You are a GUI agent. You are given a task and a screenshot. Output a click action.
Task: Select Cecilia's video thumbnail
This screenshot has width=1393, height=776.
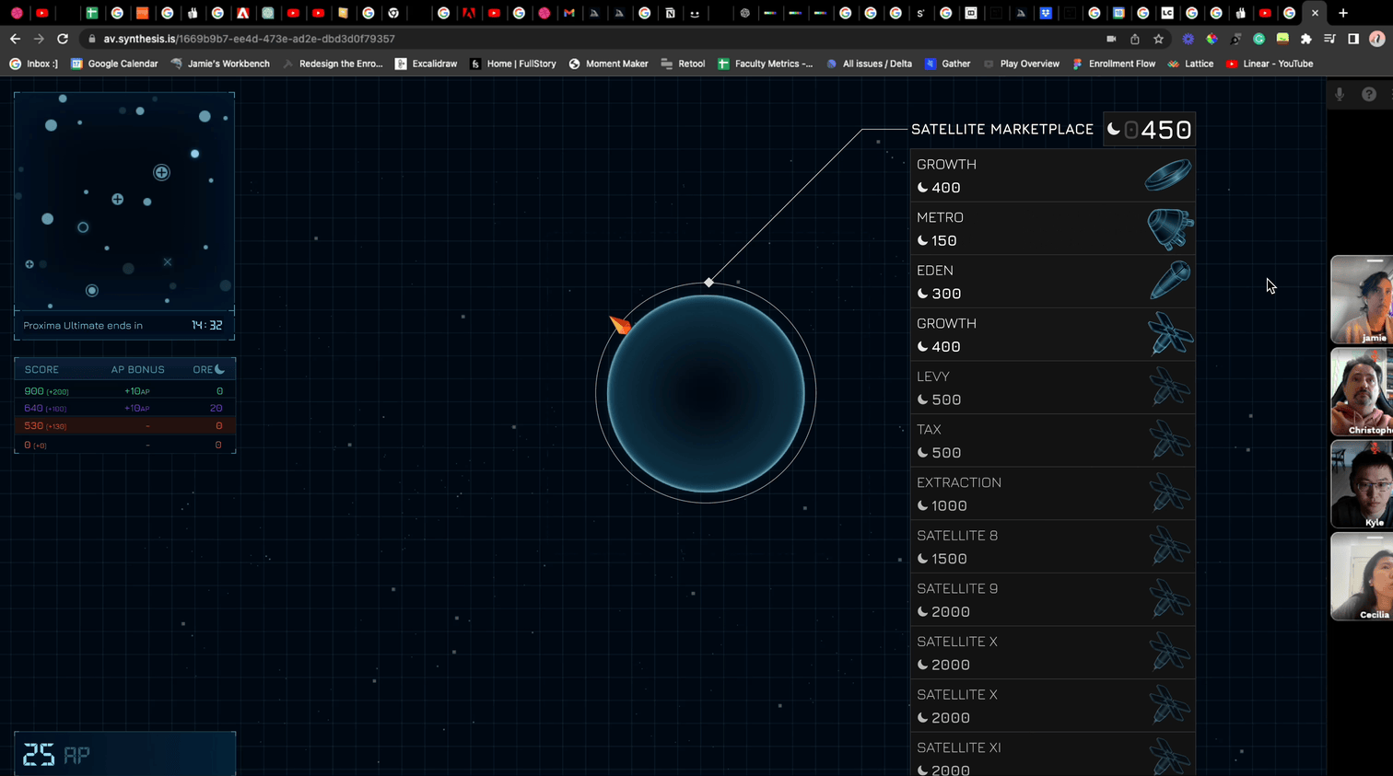tap(1362, 577)
